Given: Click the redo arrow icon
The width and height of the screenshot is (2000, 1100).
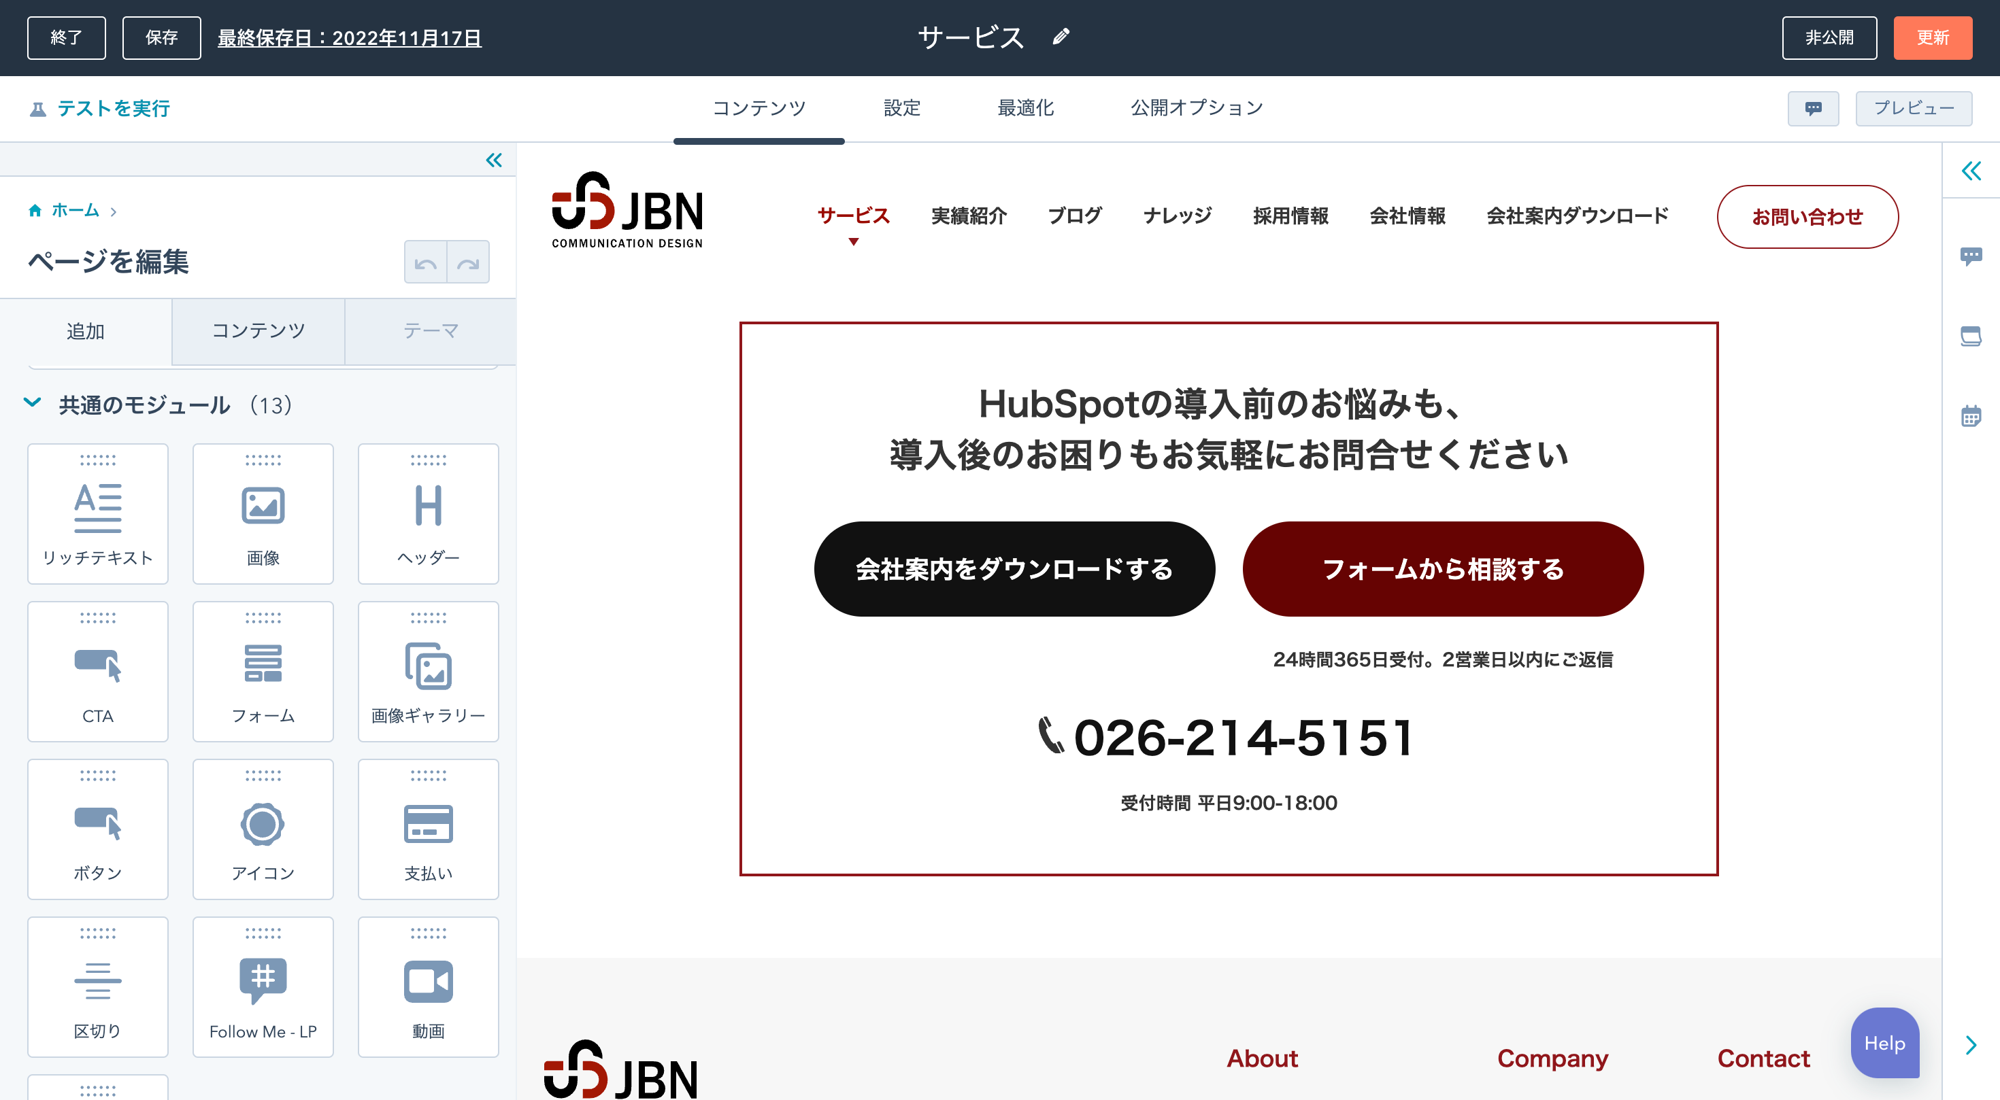Looking at the screenshot, I should point(468,262).
